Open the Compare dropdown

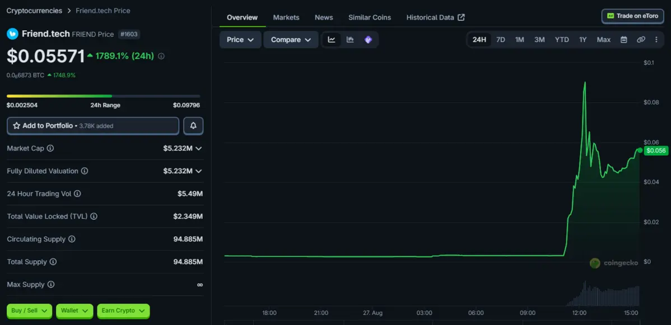pos(291,40)
